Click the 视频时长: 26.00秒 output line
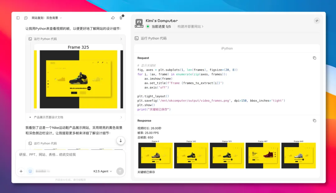This screenshot has height=193, width=336. click(x=149, y=128)
